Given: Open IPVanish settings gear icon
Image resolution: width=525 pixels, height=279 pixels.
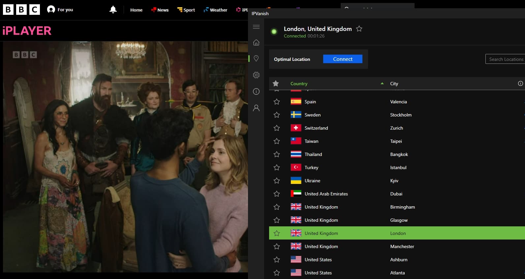Looking at the screenshot, I should click(256, 75).
